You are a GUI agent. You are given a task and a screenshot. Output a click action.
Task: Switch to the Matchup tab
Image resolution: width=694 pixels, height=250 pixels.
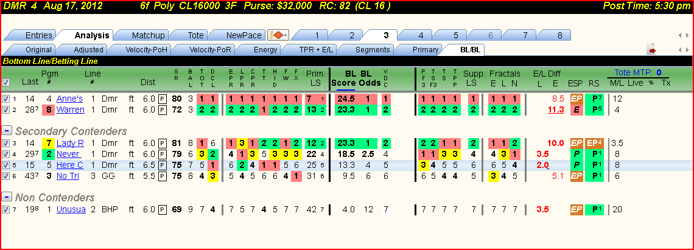148,35
